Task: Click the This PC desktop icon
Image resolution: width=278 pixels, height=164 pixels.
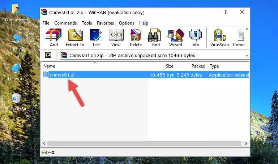Action: pos(16,43)
